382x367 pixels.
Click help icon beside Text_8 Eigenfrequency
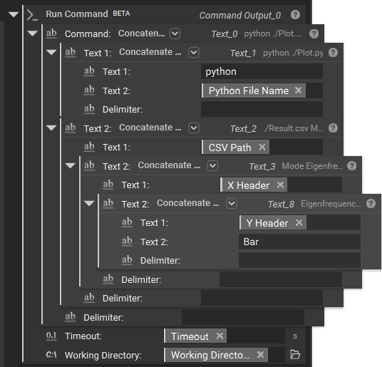click(371, 203)
